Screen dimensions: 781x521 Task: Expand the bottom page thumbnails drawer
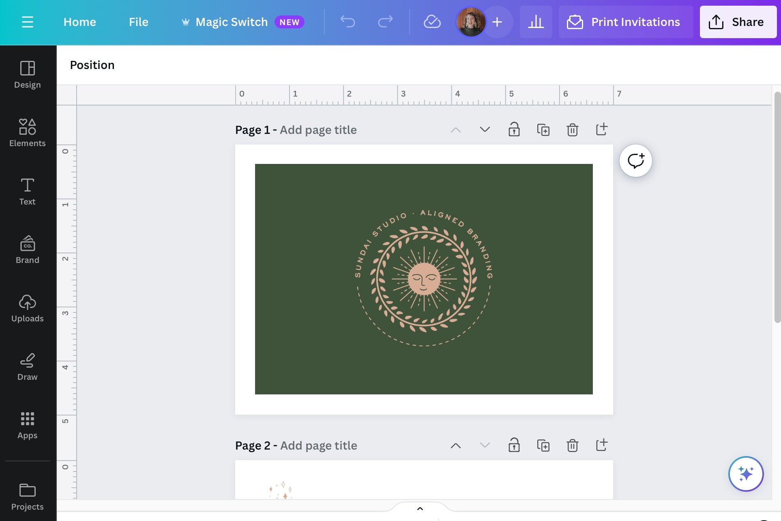(420, 508)
